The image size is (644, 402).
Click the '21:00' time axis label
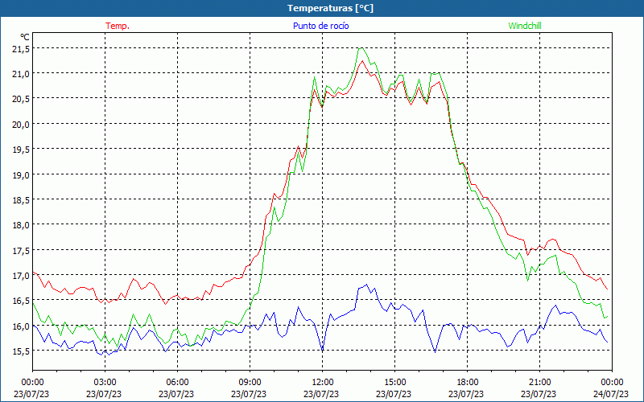(539, 383)
